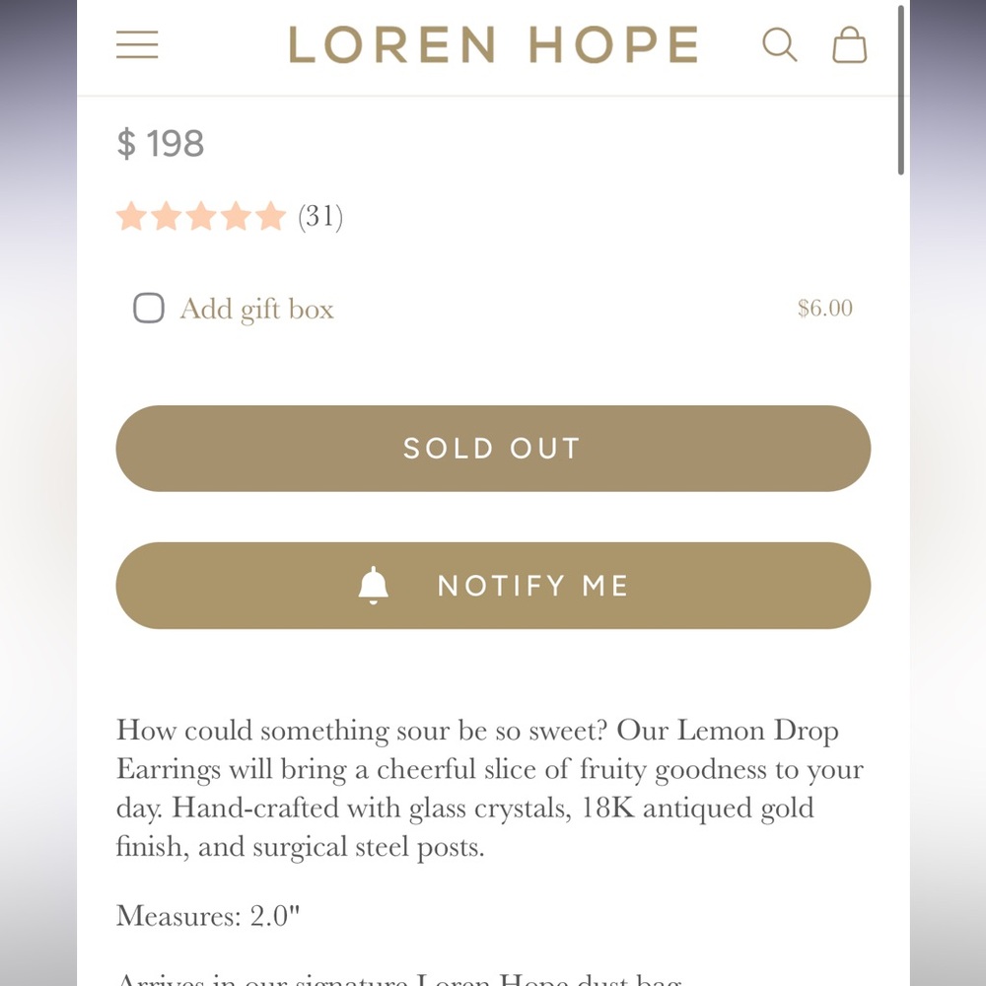The height and width of the screenshot is (986, 986).
Task: Click the NOTIFY ME button
Action: tap(493, 585)
